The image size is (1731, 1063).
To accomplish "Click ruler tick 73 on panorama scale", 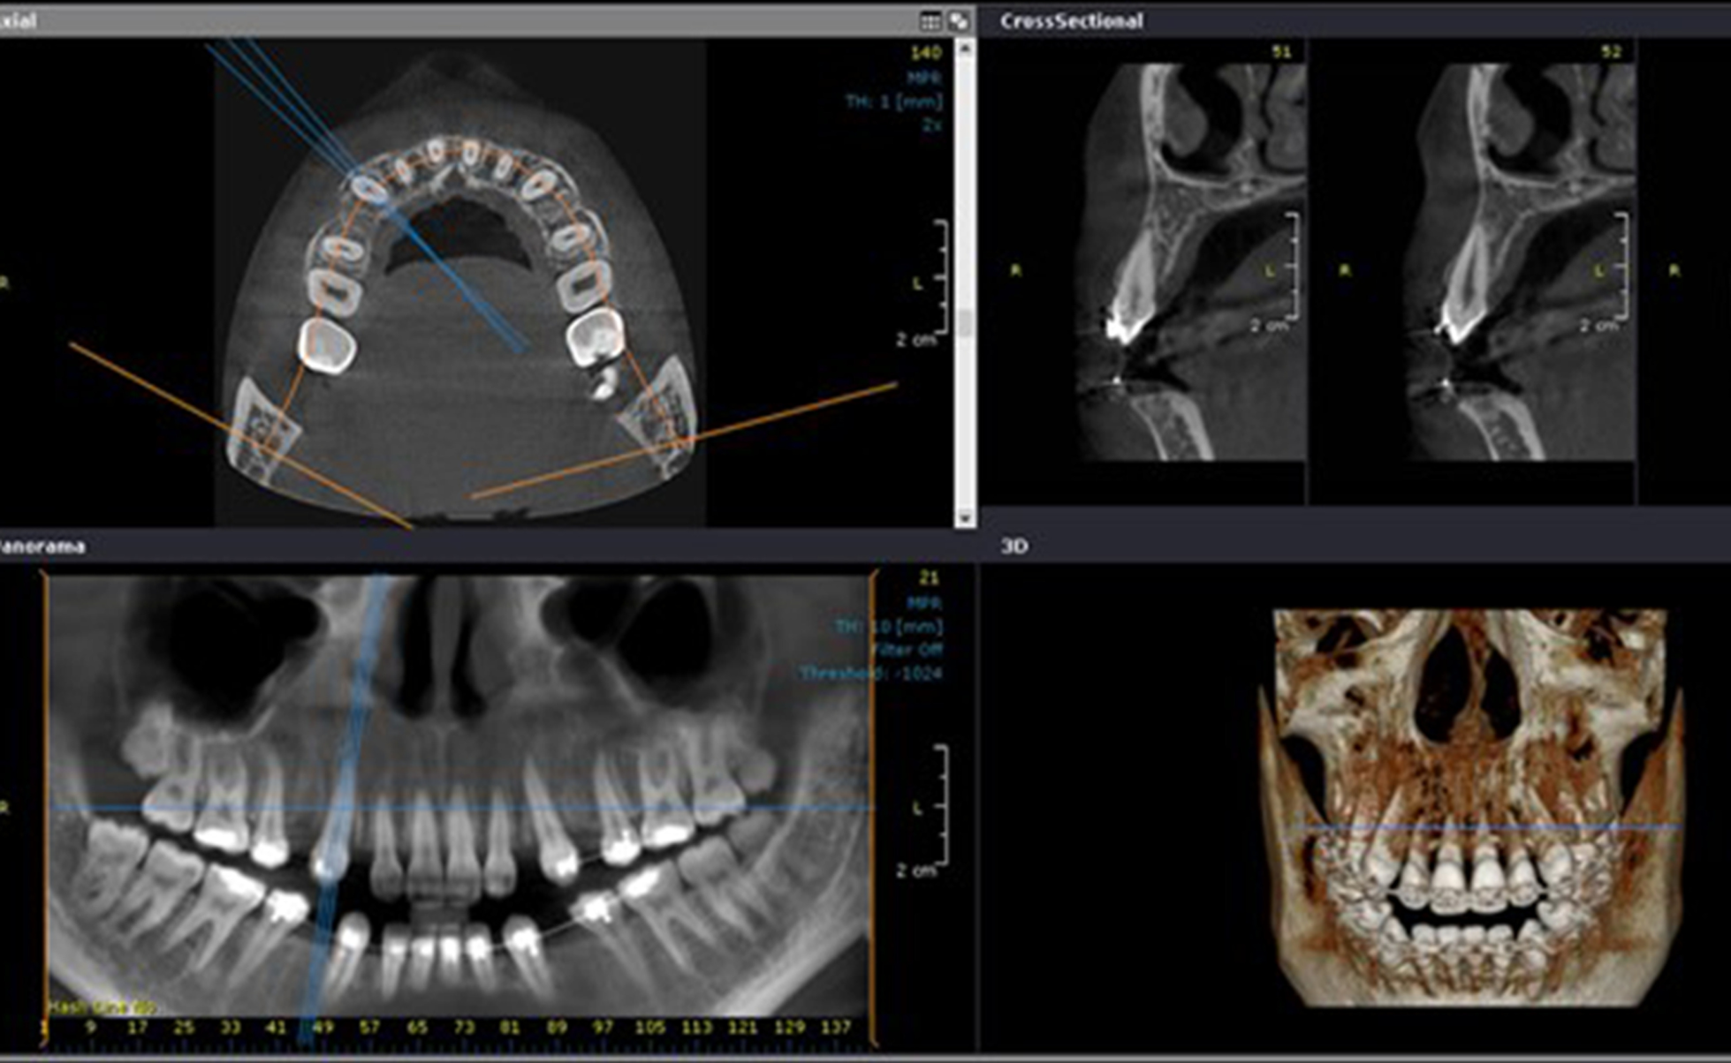I will (464, 1028).
